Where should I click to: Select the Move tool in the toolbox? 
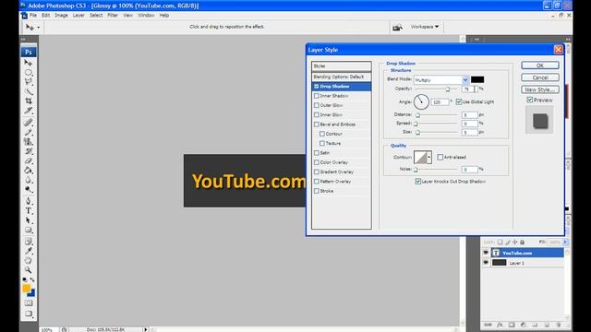click(x=29, y=63)
